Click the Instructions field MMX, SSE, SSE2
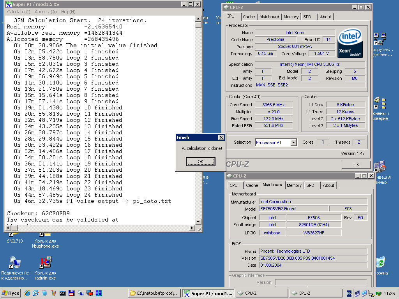This screenshot has height=299, width=399. pyautogui.click(x=310, y=85)
